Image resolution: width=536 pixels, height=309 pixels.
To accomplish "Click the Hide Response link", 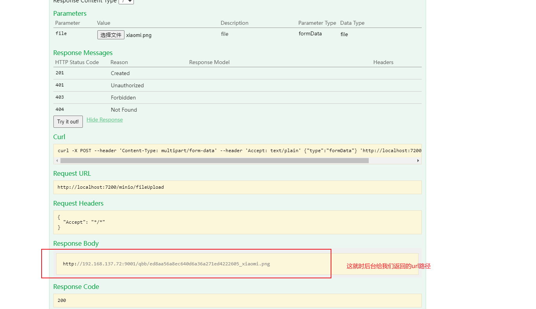I will 105,120.
